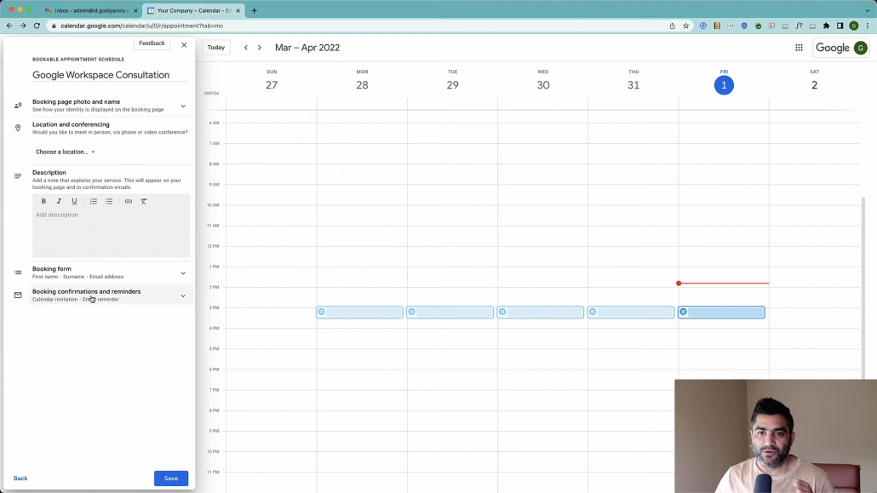
Task: Go forward in browser history
Action: coord(23,26)
